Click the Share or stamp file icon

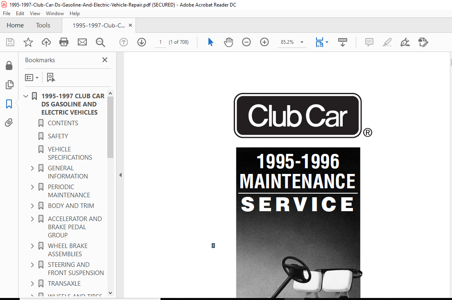point(423,42)
